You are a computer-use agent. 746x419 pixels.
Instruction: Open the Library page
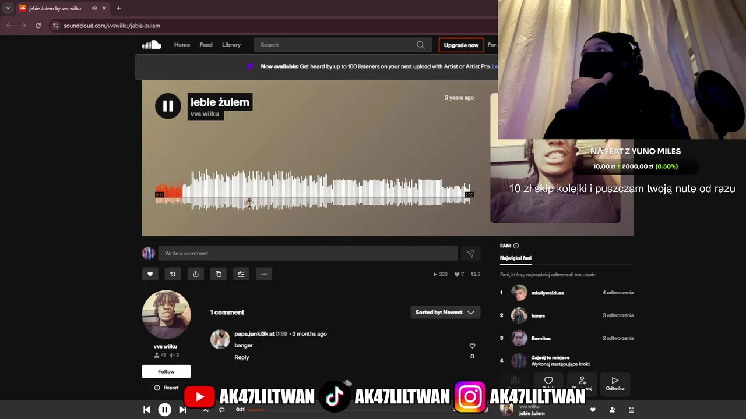[x=231, y=45]
